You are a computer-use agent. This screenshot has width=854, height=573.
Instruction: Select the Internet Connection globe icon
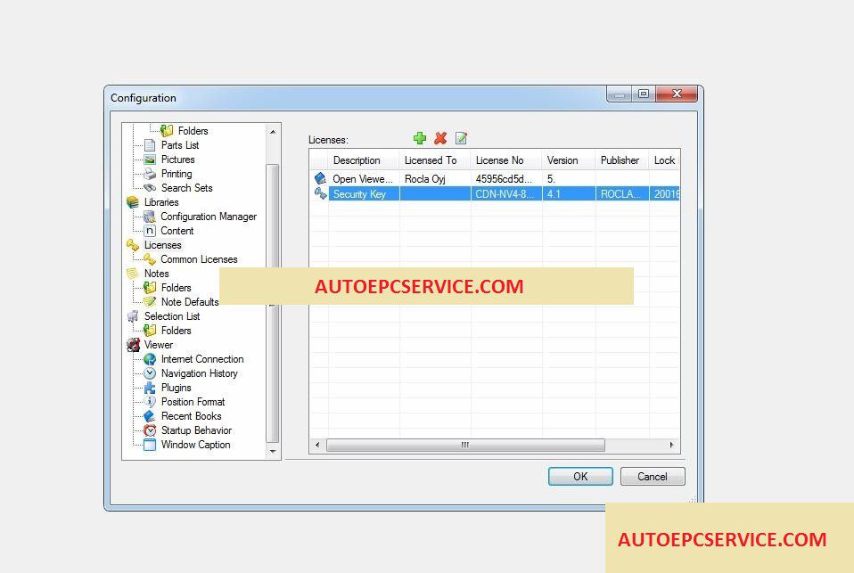(x=150, y=359)
